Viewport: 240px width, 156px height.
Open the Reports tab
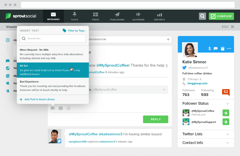(159, 16)
